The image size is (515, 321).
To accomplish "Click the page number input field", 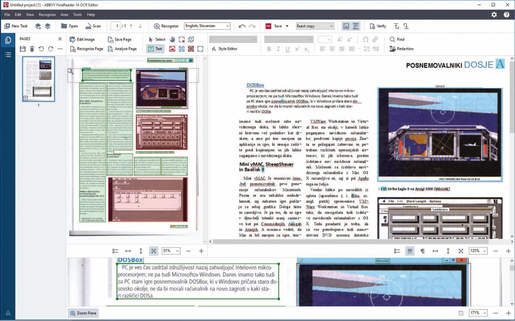I will coord(115,26).
